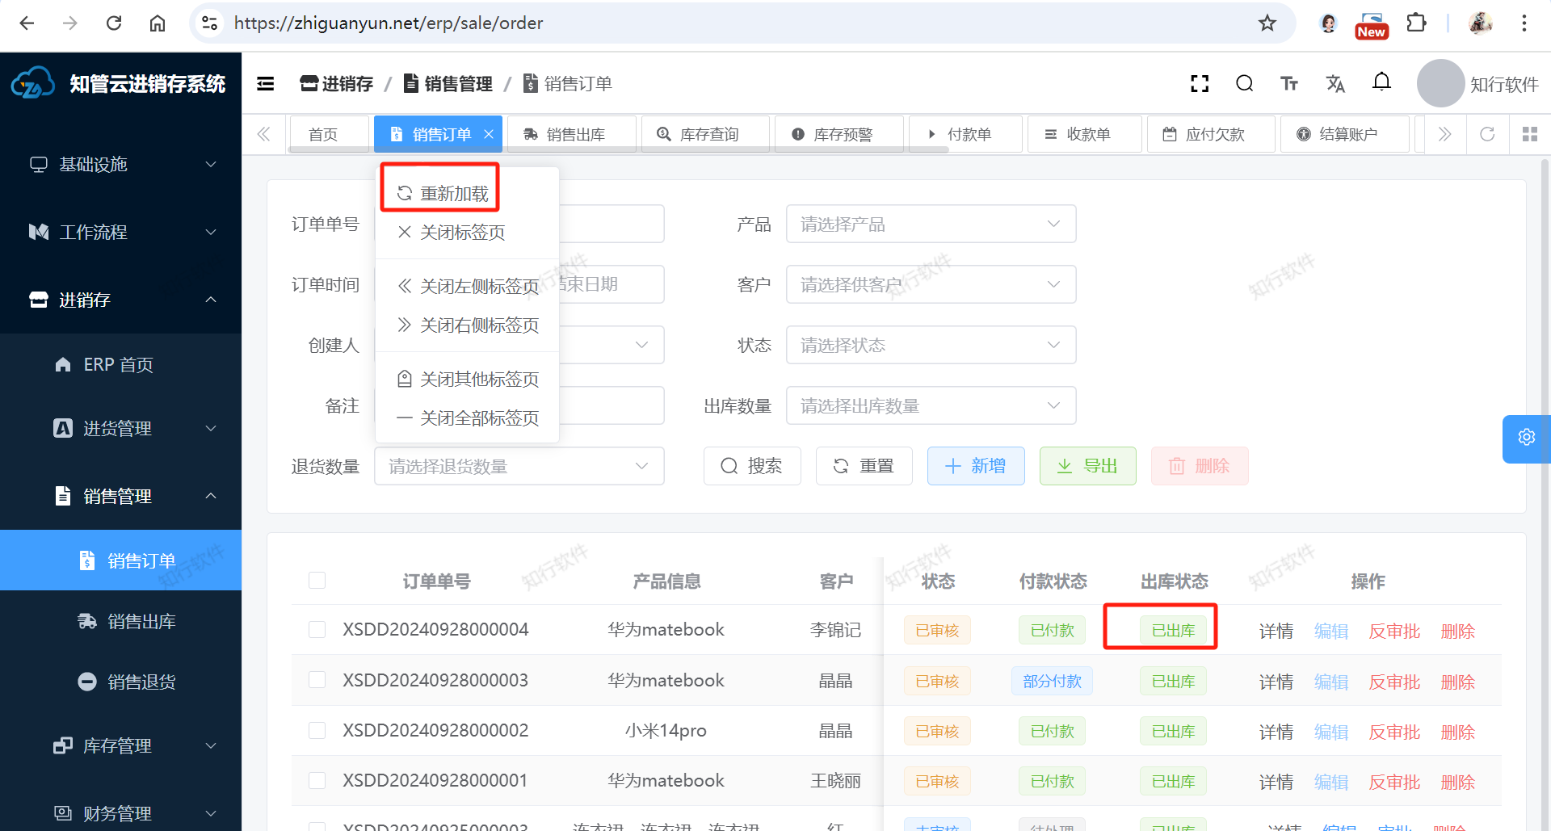
Task: Open the notification bell
Action: pos(1381,82)
